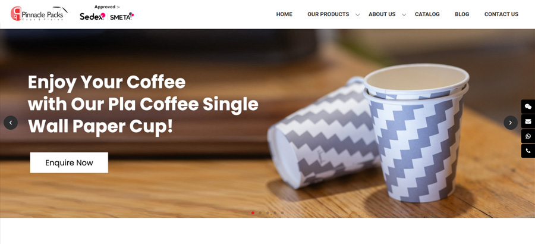Click the Pinnacle Packs logo
This screenshot has width=535, height=244.
click(39, 14)
